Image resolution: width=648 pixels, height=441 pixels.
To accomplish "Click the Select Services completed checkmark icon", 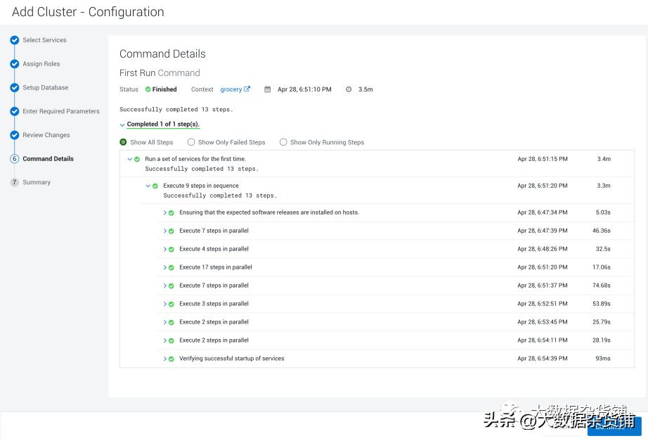I will click(x=15, y=40).
